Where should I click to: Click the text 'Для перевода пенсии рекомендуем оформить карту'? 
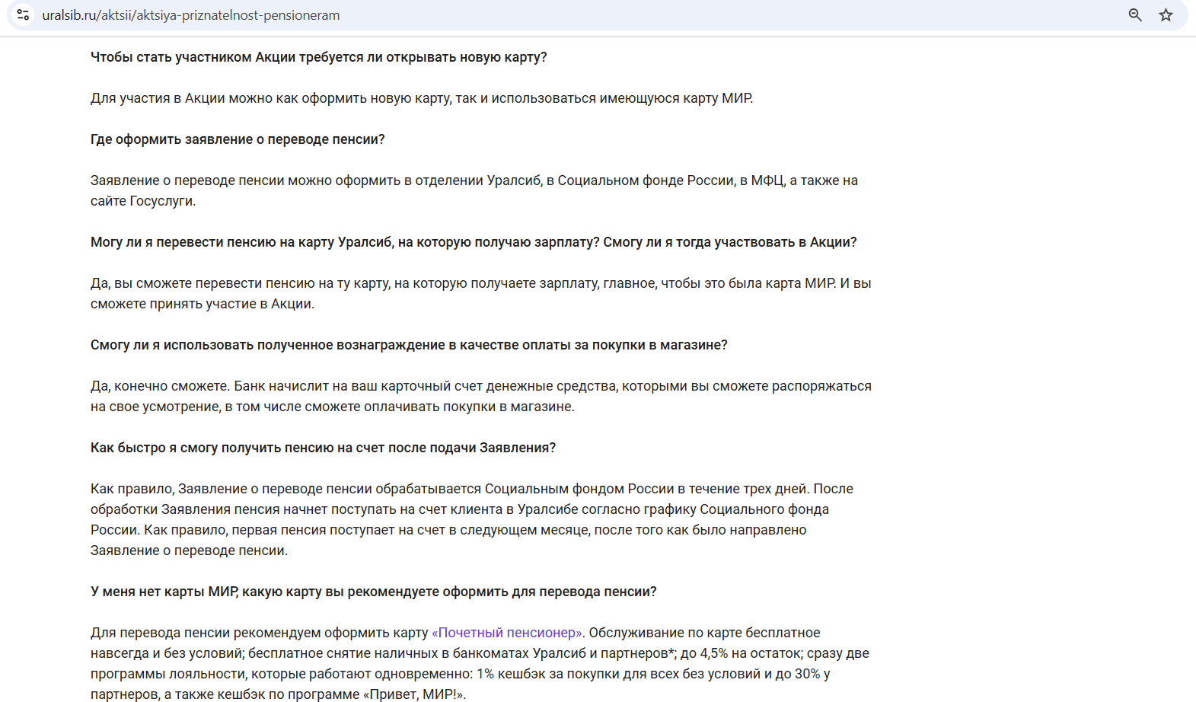tap(260, 633)
